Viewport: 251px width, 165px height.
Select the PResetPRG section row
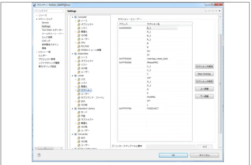click(152, 62)
